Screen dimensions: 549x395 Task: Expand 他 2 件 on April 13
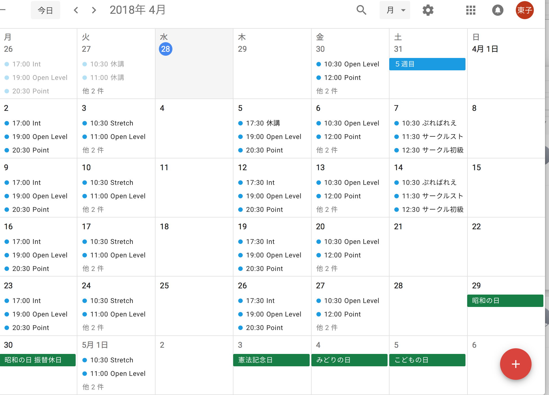pyautogui.click(x=327, y=209)
